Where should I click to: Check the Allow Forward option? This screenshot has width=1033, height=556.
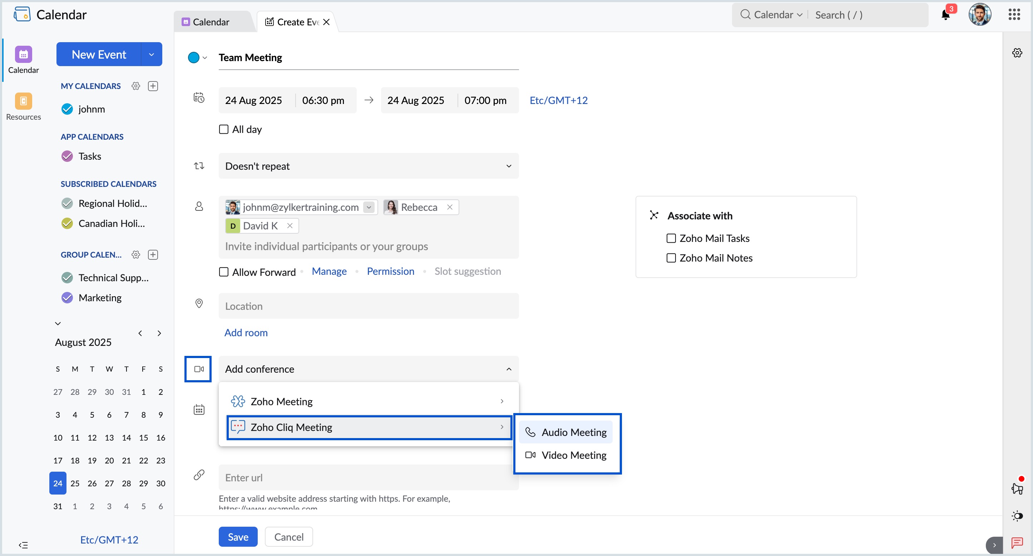coord(224,272)
